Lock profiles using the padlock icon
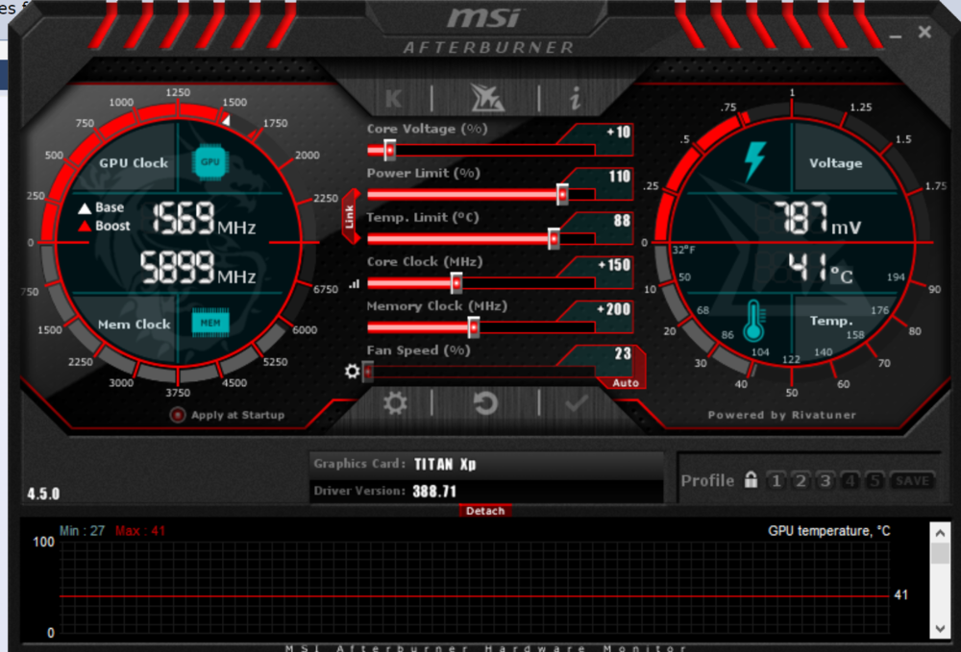This screenshot has width=961, height=652. point(749,480)
